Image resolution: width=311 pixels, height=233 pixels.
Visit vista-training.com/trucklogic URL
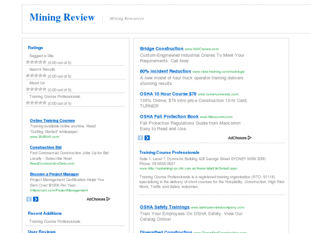(219, 71)
